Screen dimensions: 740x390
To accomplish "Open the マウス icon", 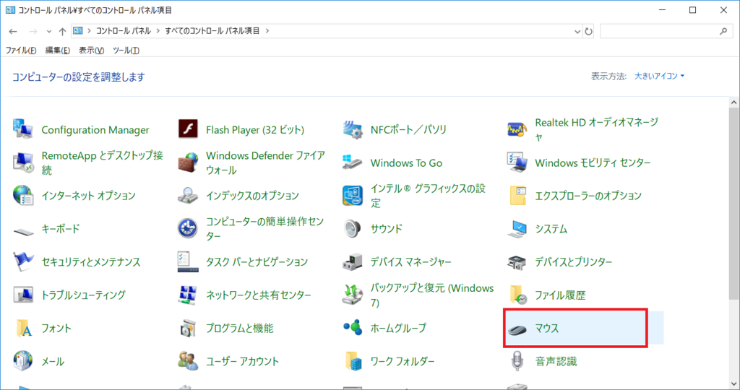I will click(517, 329).
